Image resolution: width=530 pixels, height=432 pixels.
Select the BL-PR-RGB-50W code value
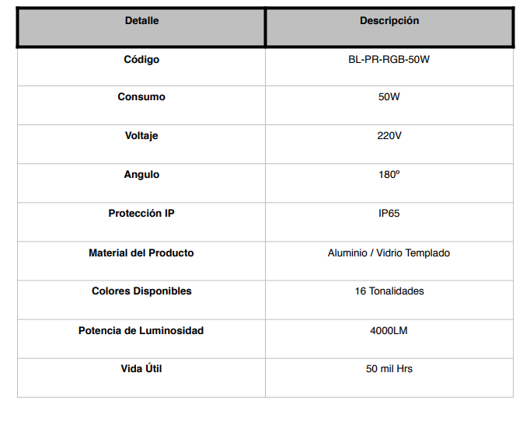click(389, 60)
